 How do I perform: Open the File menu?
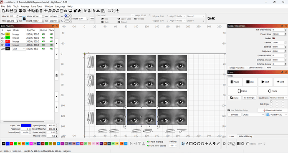3,6
